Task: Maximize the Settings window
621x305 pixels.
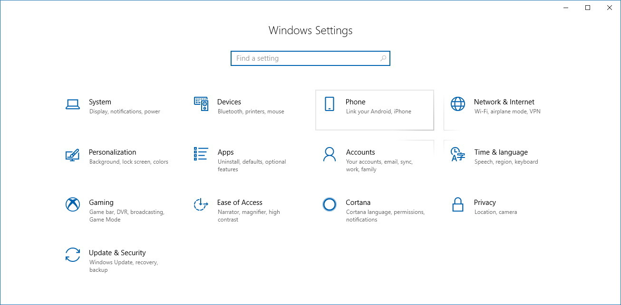Action: click(588, 8)
